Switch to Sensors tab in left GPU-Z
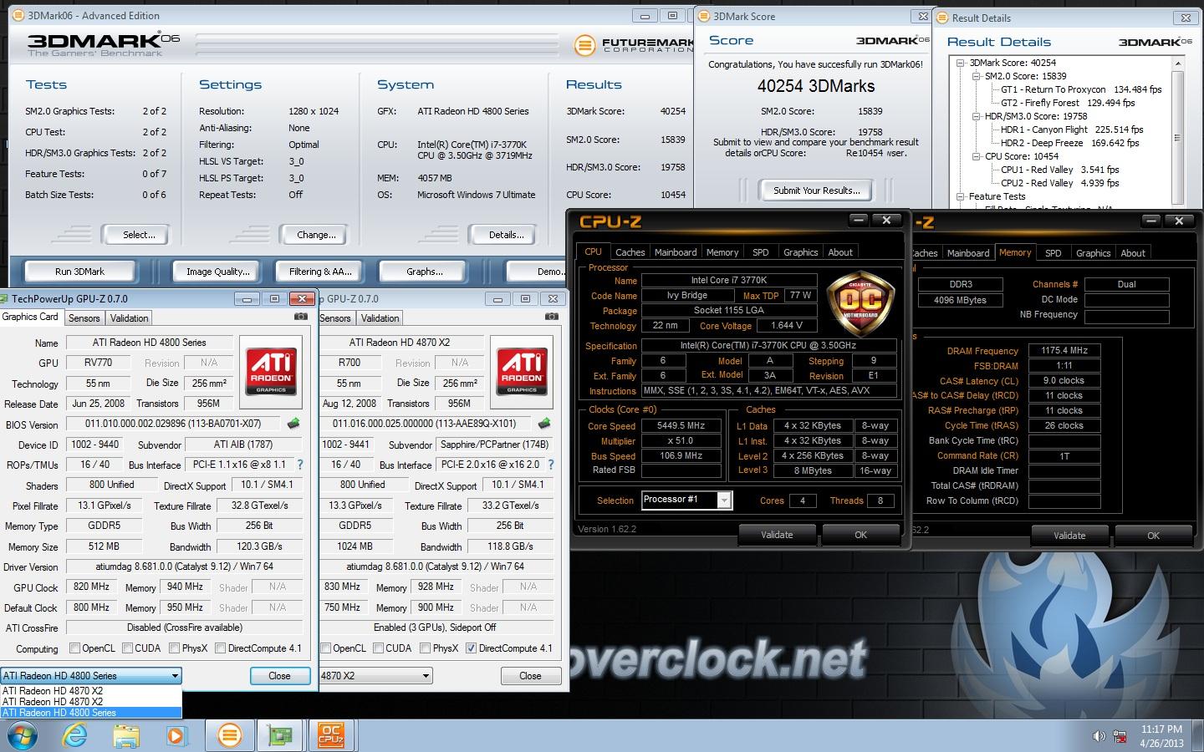This screenshot has height=752, width=1204. click(84, 318)
